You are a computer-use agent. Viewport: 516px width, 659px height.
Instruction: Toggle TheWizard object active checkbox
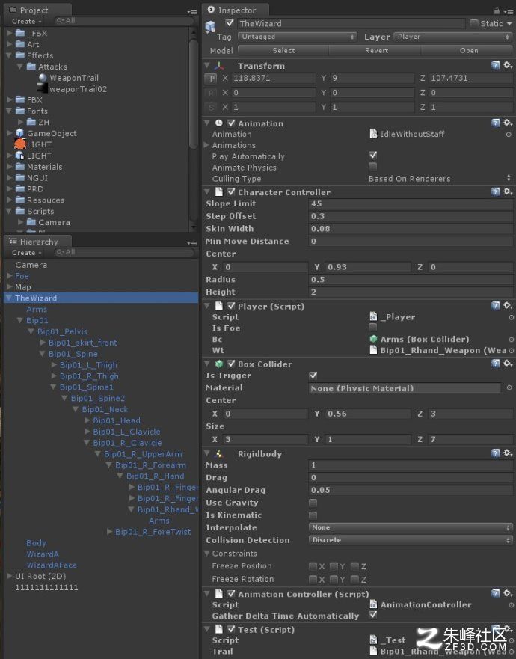[x=230, y=23]
